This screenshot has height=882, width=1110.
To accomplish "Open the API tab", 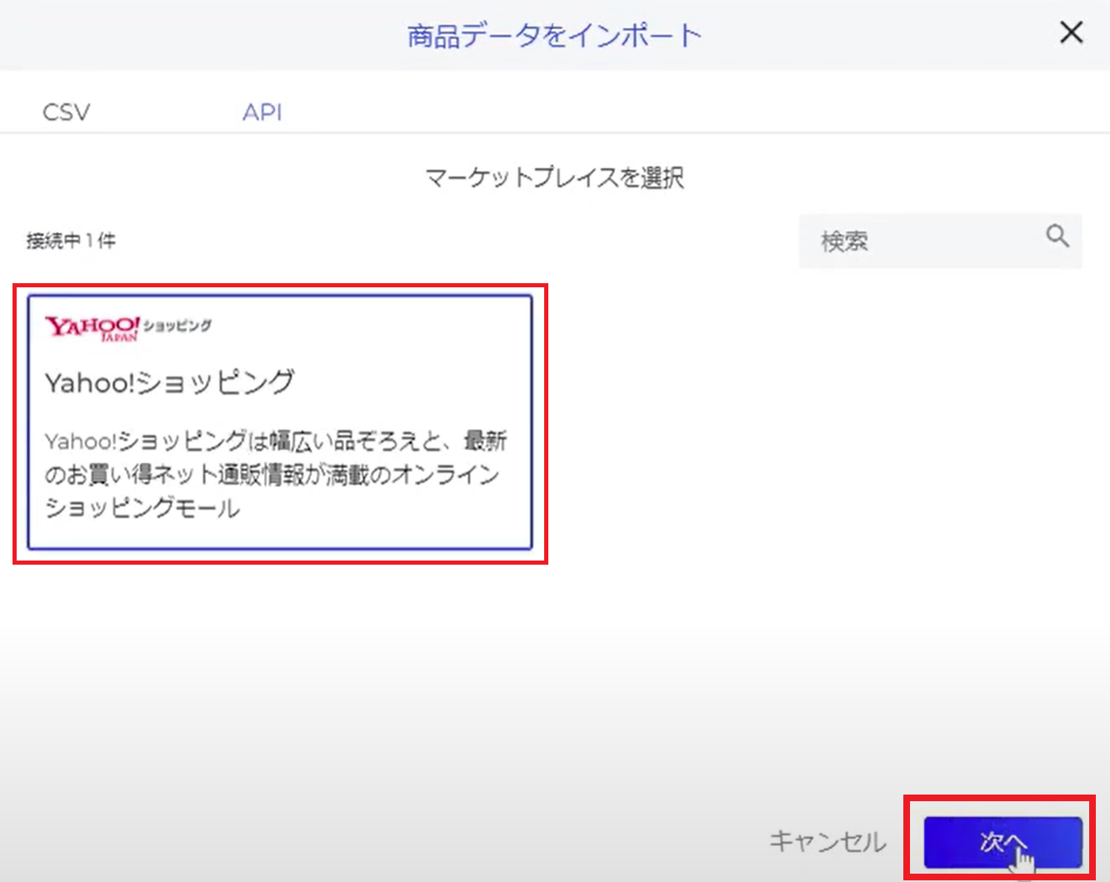I will coord(262,112).
